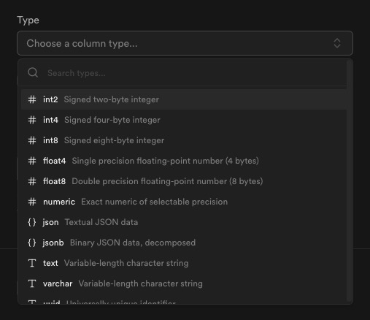The width and height of the screenshot is (370, 320).
Task: Choose jsonb via Binary JSON data, decomposed
Action: point(133,243)
